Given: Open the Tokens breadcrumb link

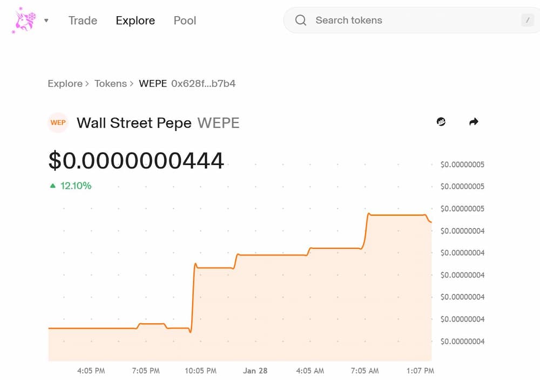Looking at the screenshot, I should 110,84.
